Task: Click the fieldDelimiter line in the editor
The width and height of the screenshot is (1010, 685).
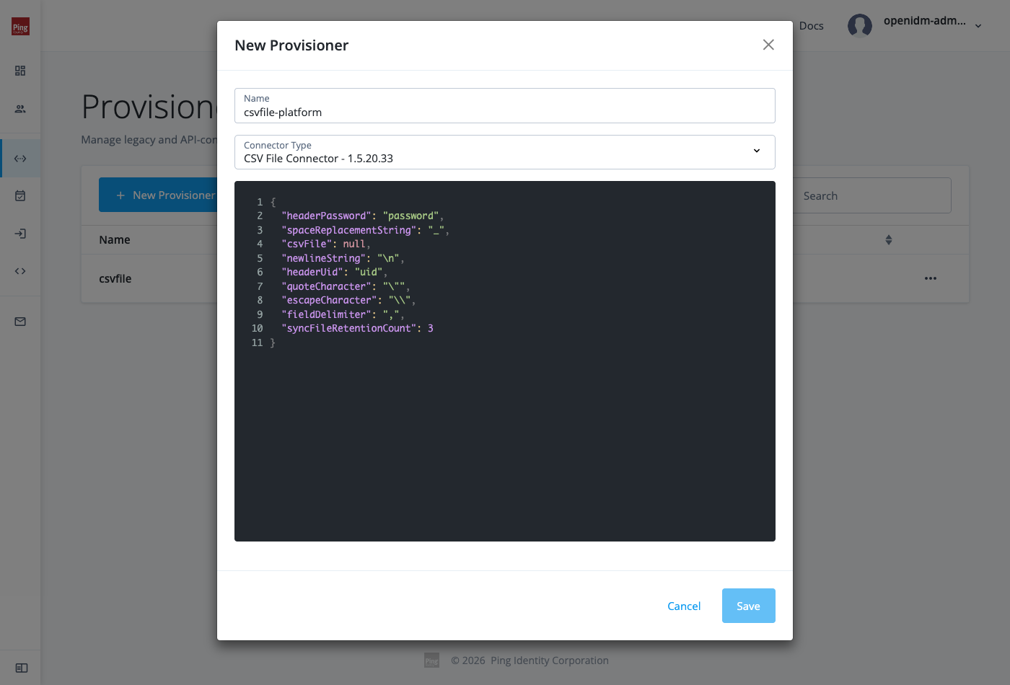Action: pos(343,314)
